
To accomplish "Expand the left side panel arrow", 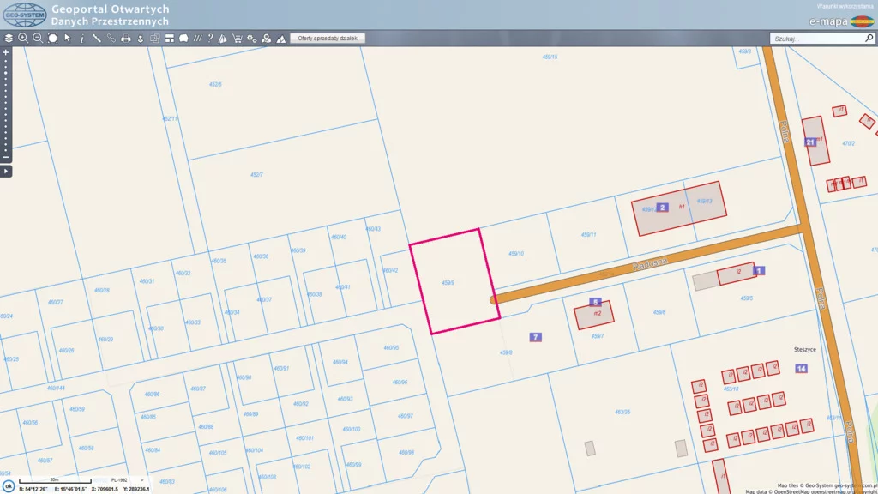I will tap(6, 172).
